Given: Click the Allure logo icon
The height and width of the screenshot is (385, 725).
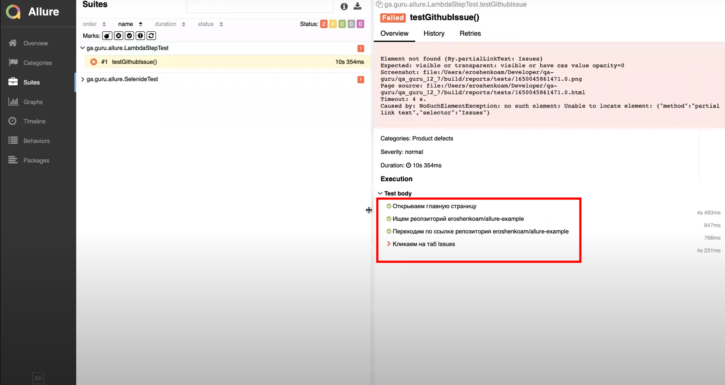Looking at the screenshot, I should click(13, 12).
